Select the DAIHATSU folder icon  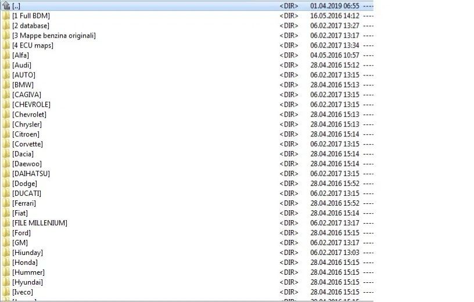point(6,174)
